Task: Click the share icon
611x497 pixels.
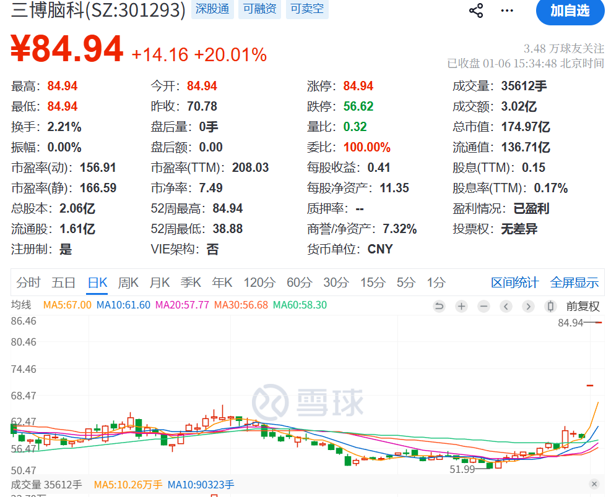Action: 476,11
